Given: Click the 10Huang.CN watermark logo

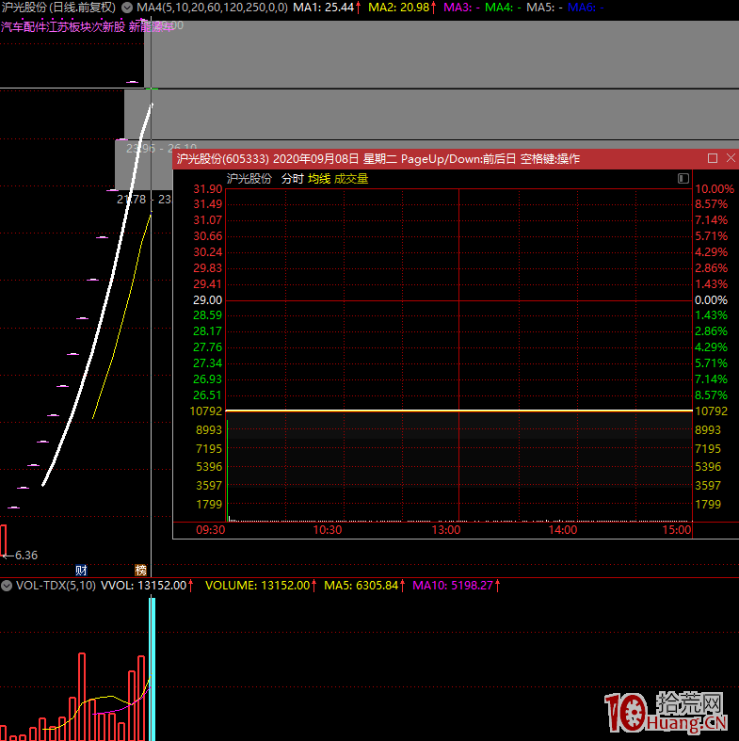Looking at the screenshot, I should [666, 712].
